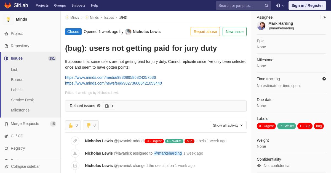Click Nicholas Lewis in label activity row
This screenshot has height=173, width=331.
[x=99, y=141]
